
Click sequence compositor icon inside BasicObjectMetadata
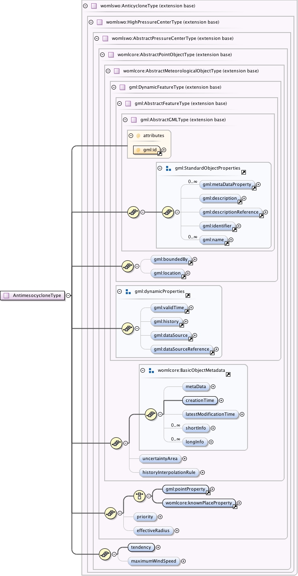(x=151, y=414)
